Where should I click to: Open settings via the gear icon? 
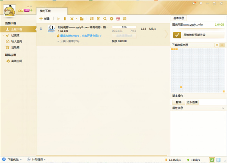111,18
